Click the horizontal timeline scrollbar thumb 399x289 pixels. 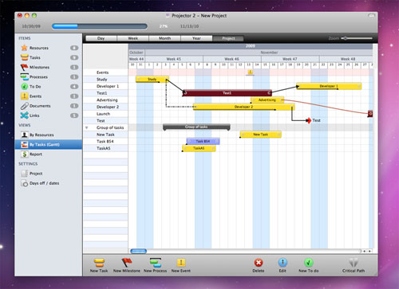(x=138, y=251)
